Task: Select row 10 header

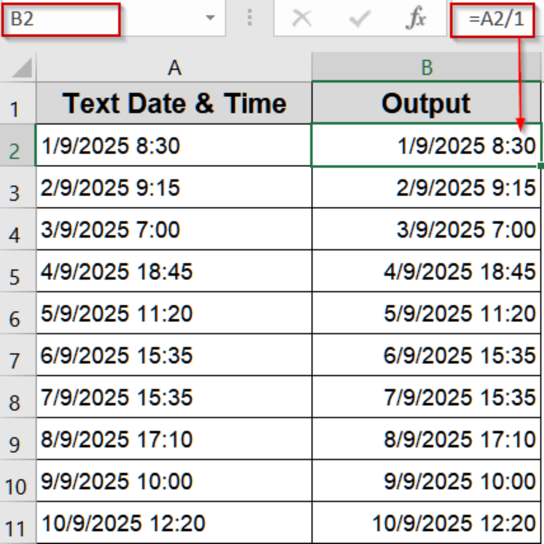Action: pos(18,481)
